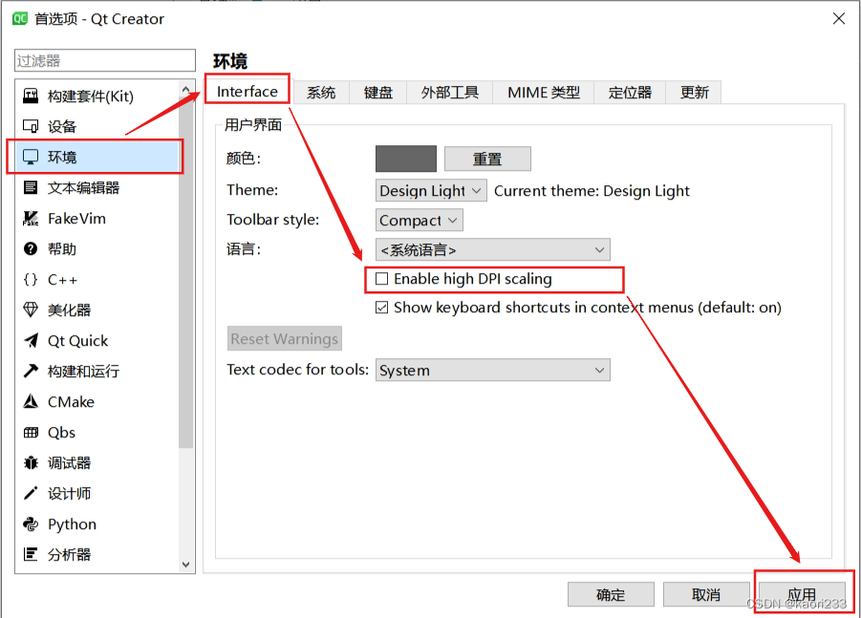861x618 pixels.
Task: Click the Debugger (调试器) bug icon
Action: point(31,463)
